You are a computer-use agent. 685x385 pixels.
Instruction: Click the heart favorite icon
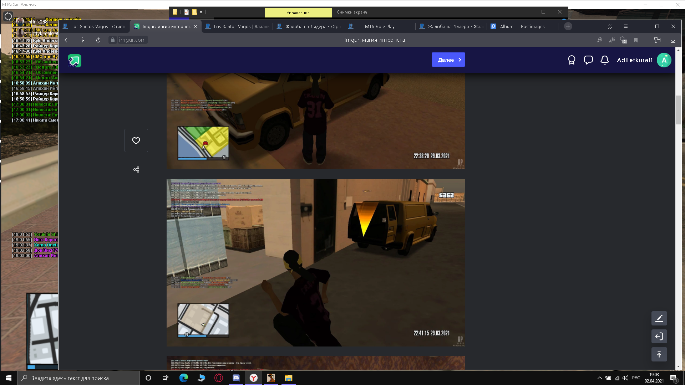[x=136, y=140]
